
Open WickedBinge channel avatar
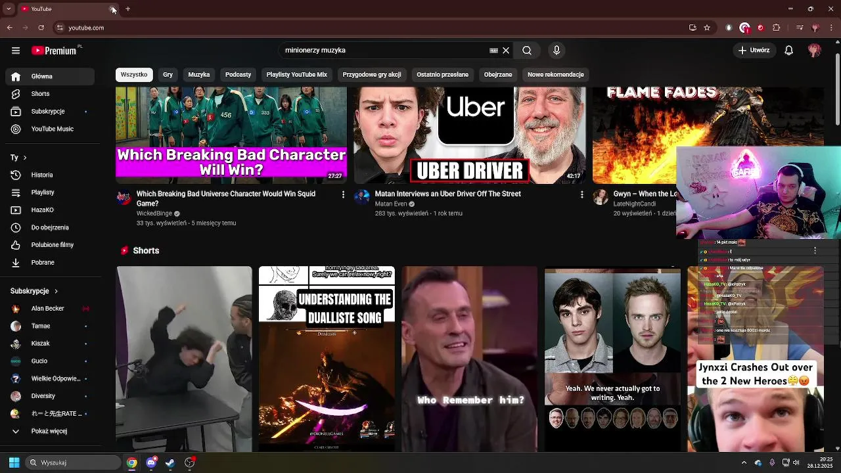(x=124, y=198)
